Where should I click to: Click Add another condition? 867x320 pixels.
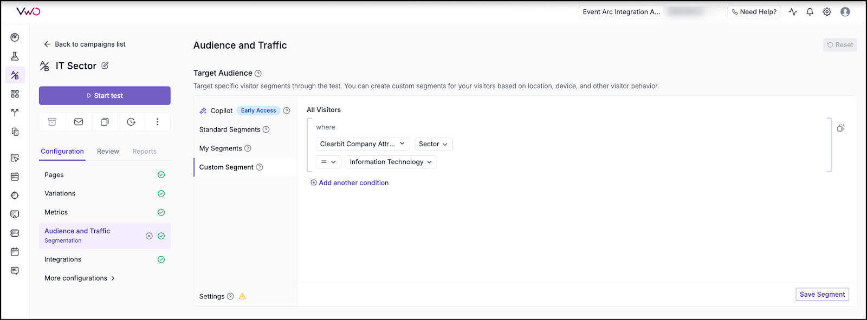click(350, 183)
